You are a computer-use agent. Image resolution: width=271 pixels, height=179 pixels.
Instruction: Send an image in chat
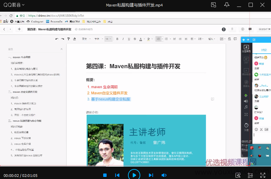[x=267, y=129]
